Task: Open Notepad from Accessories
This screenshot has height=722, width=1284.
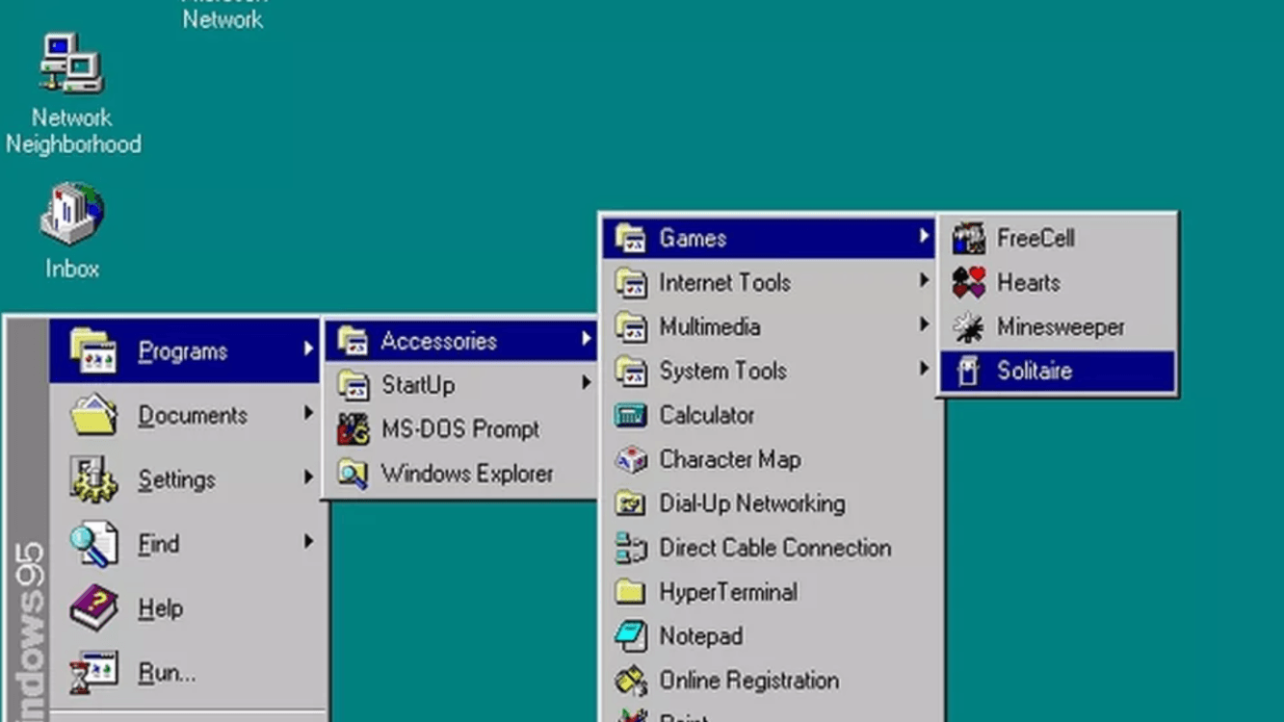Action: [x=771, y=636]
